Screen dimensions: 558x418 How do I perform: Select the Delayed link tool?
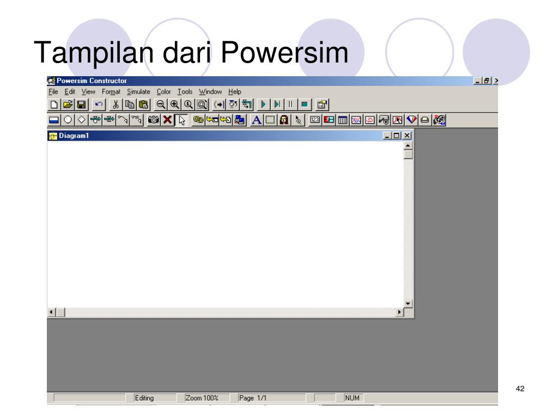pyautogui.click(x=136, y=120)
